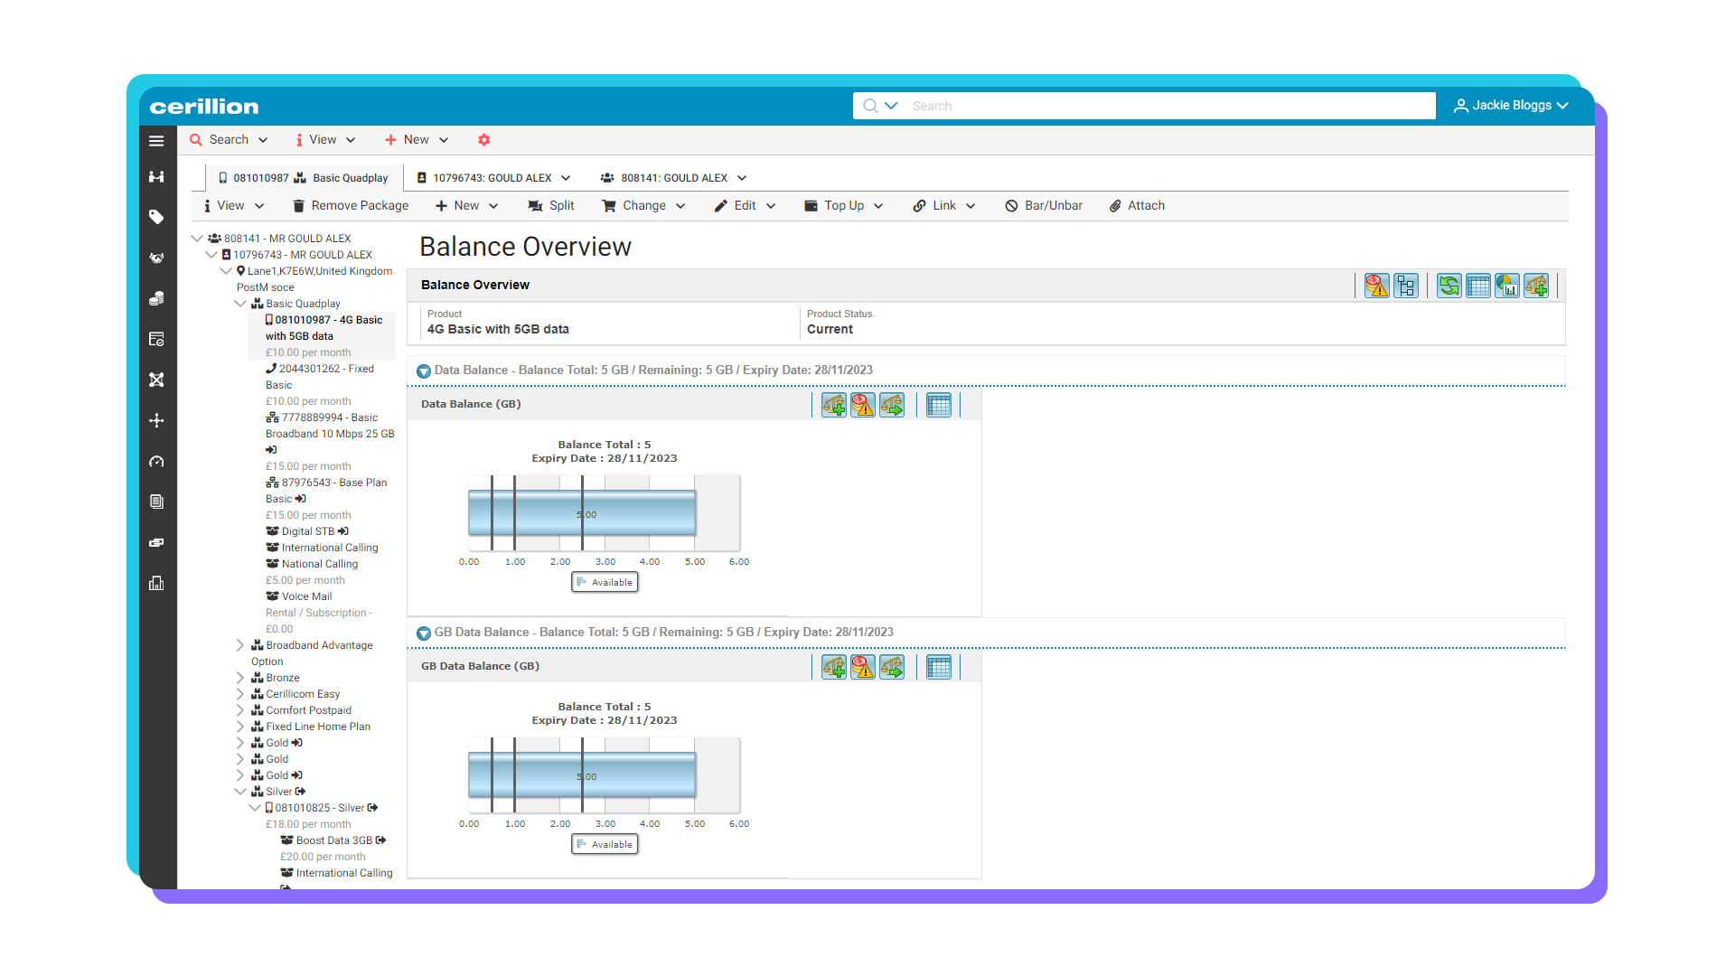Collapse the Basic Quadplay tree node

tap(240, 304)
